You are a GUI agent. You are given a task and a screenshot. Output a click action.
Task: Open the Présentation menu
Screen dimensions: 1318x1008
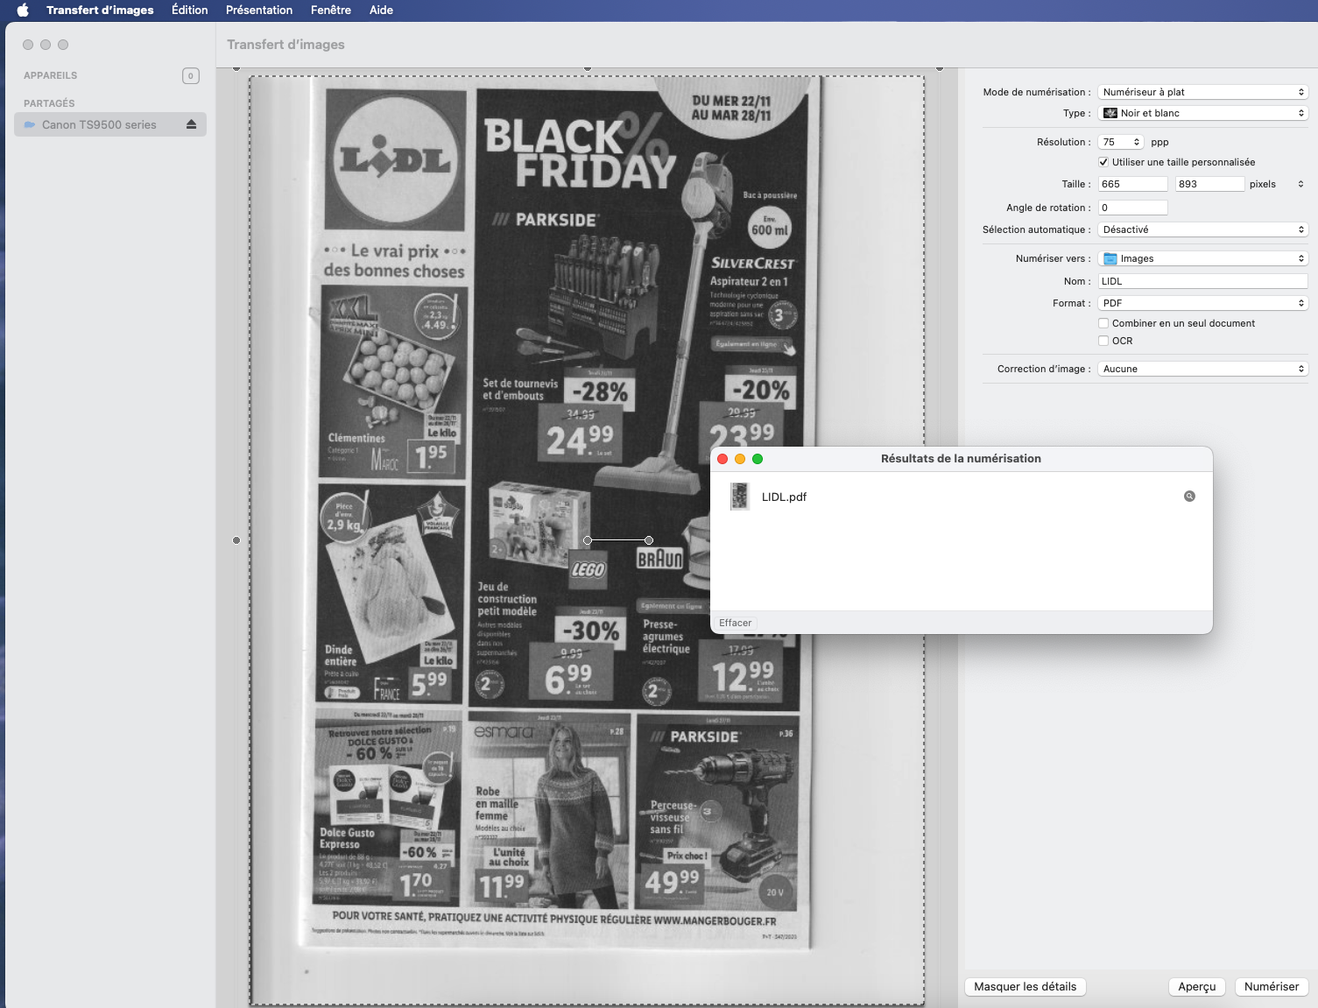(x=259, y=11)
